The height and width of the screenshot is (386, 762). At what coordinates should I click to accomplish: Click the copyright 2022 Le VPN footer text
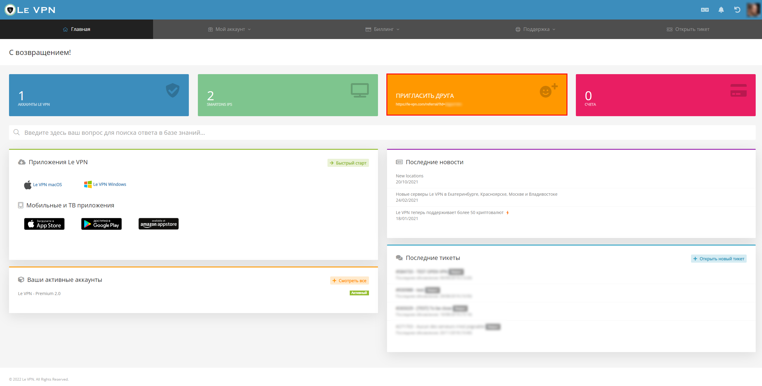[x=39, y=379]
